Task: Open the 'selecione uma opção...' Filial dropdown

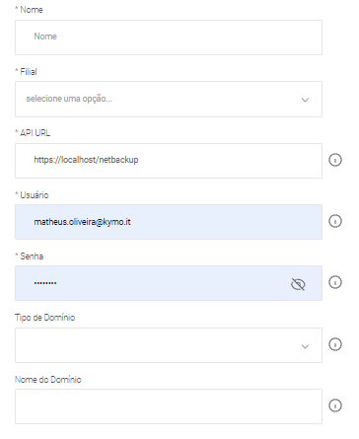Action: click(x=169, y=99)
